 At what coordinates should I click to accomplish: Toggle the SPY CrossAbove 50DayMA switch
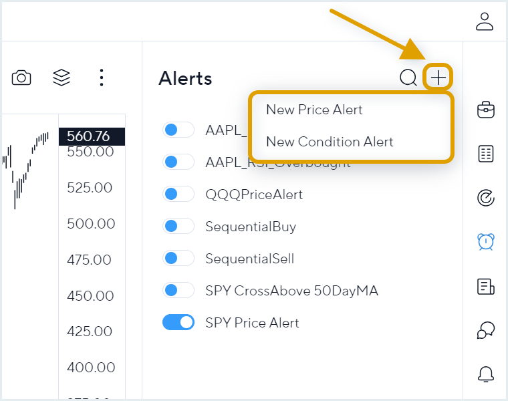[x=178, y=290]
